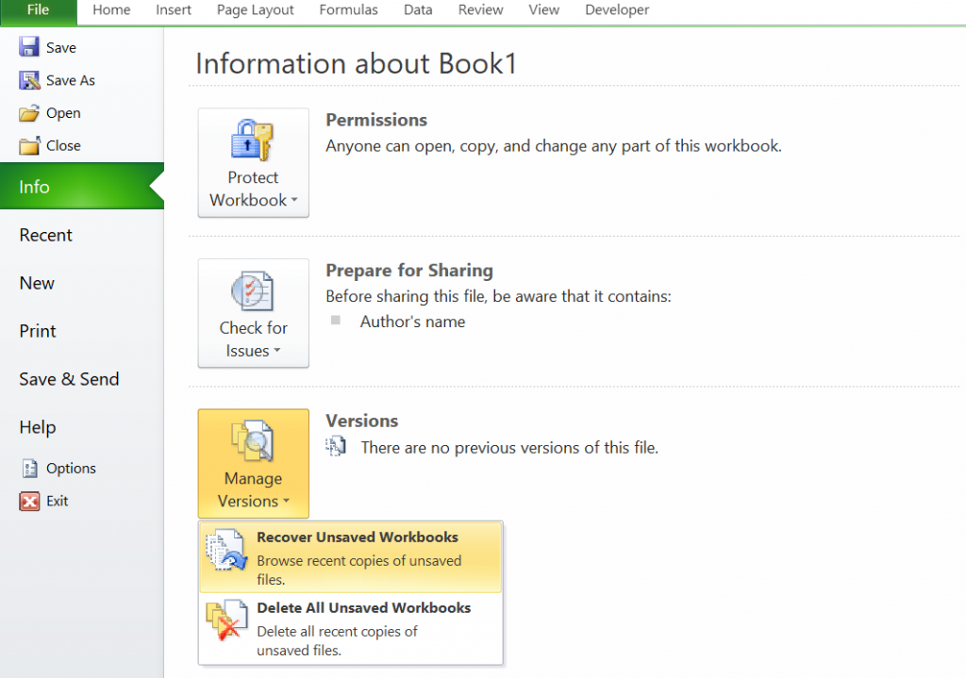Viewport: 966px width, 678px height.
Task: Click the "Information about Book1" title
Action: point(356,63)
